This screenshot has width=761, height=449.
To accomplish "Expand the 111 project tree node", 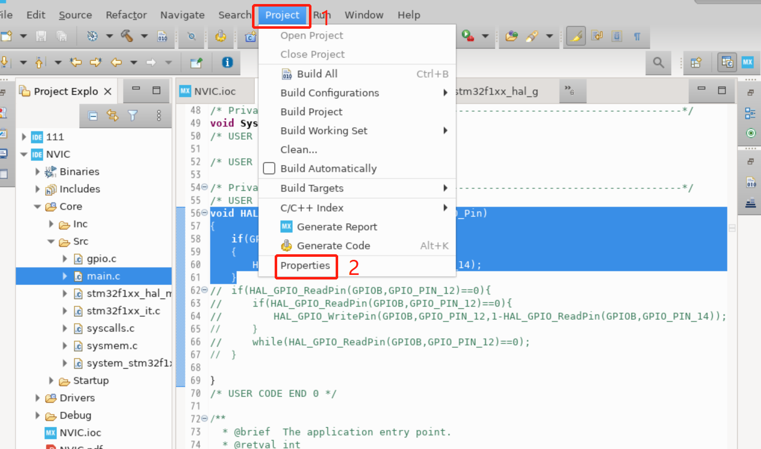I will click(x=24, y=137).
